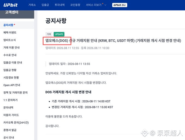
Task: Expand the 서비스 더보기 dropdown
Action: click(96, 5)
